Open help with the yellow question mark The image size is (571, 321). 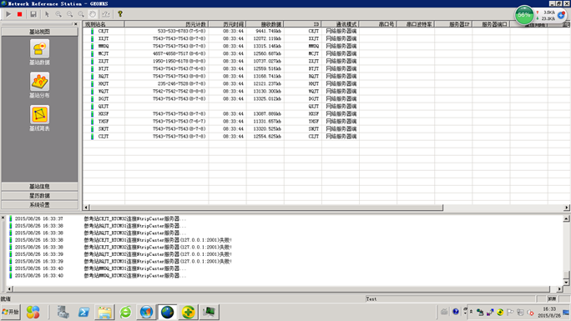coord(120,14)
